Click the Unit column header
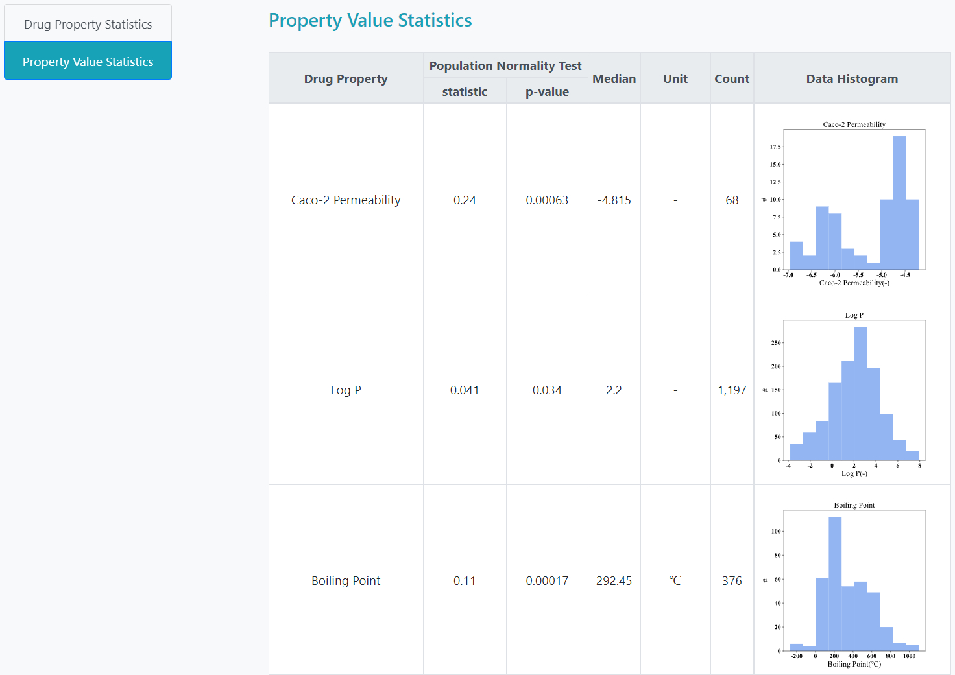The width and height of the screenshot is (955, 675). [675, 78]
